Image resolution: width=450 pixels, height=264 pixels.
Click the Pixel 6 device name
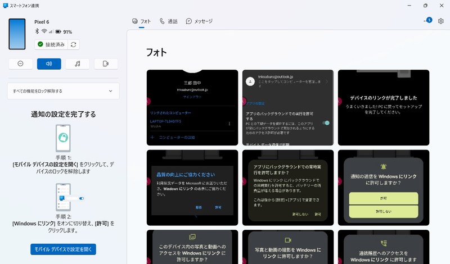(42, 22)
